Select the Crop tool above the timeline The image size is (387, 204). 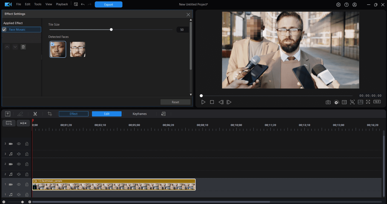pyautogui.click(x=50, y=114)
